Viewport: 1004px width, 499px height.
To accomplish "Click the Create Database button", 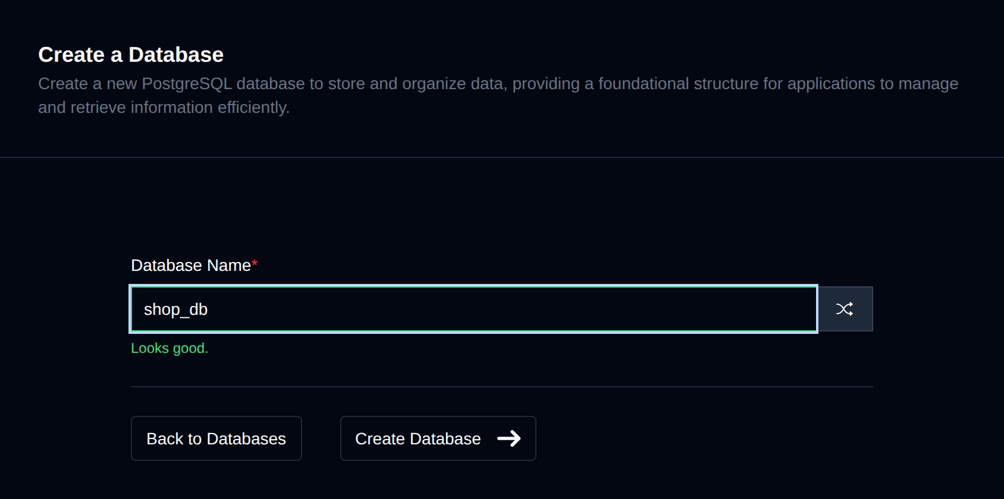I will click(x=438, y=438).
